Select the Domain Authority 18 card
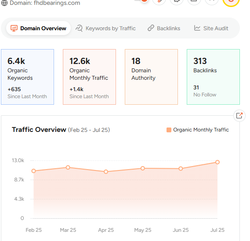 coord(151,77)
